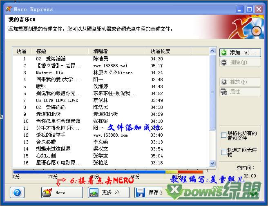268x206 pixels.
Task: Click artist 蔡依林 in the list
Action: (100, 100)
